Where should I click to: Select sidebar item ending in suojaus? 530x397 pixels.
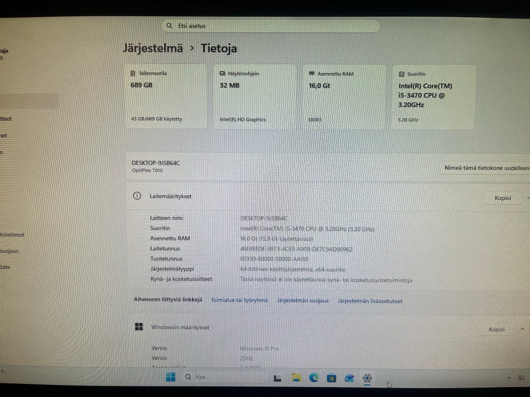pos(9,251)
